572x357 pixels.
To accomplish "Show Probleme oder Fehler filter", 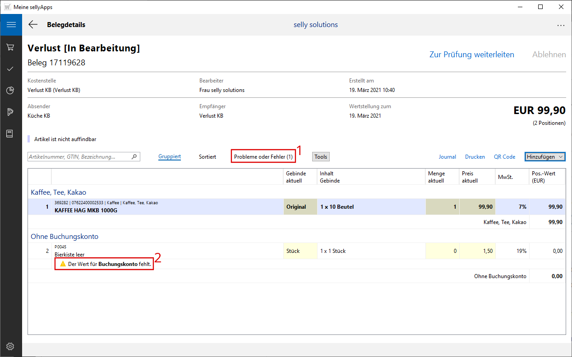I will click(x=263, y=157).
